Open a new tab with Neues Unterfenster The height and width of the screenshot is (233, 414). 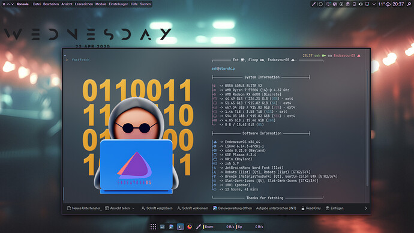[83, 208]
